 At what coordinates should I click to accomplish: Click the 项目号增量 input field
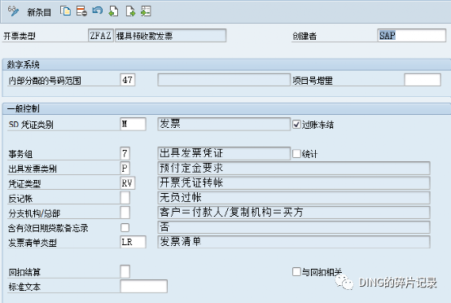(423, 80)
